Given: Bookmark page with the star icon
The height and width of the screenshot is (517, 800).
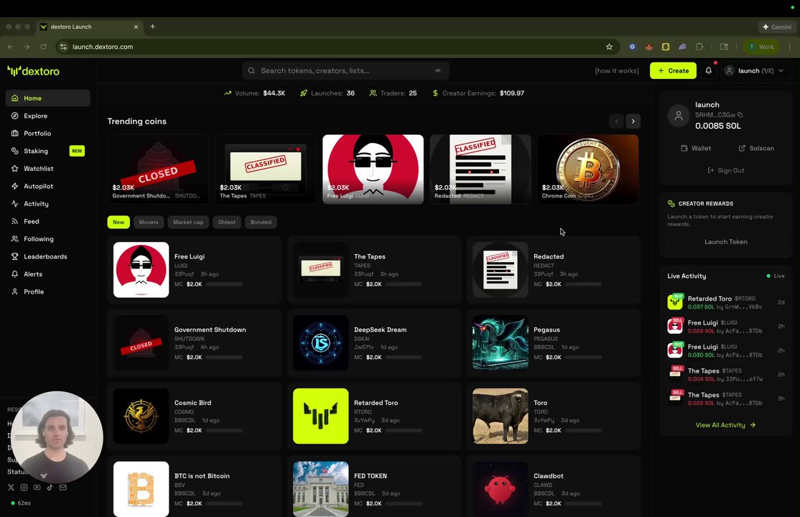Looking at the screenshot, I should (x=609, y=47).
